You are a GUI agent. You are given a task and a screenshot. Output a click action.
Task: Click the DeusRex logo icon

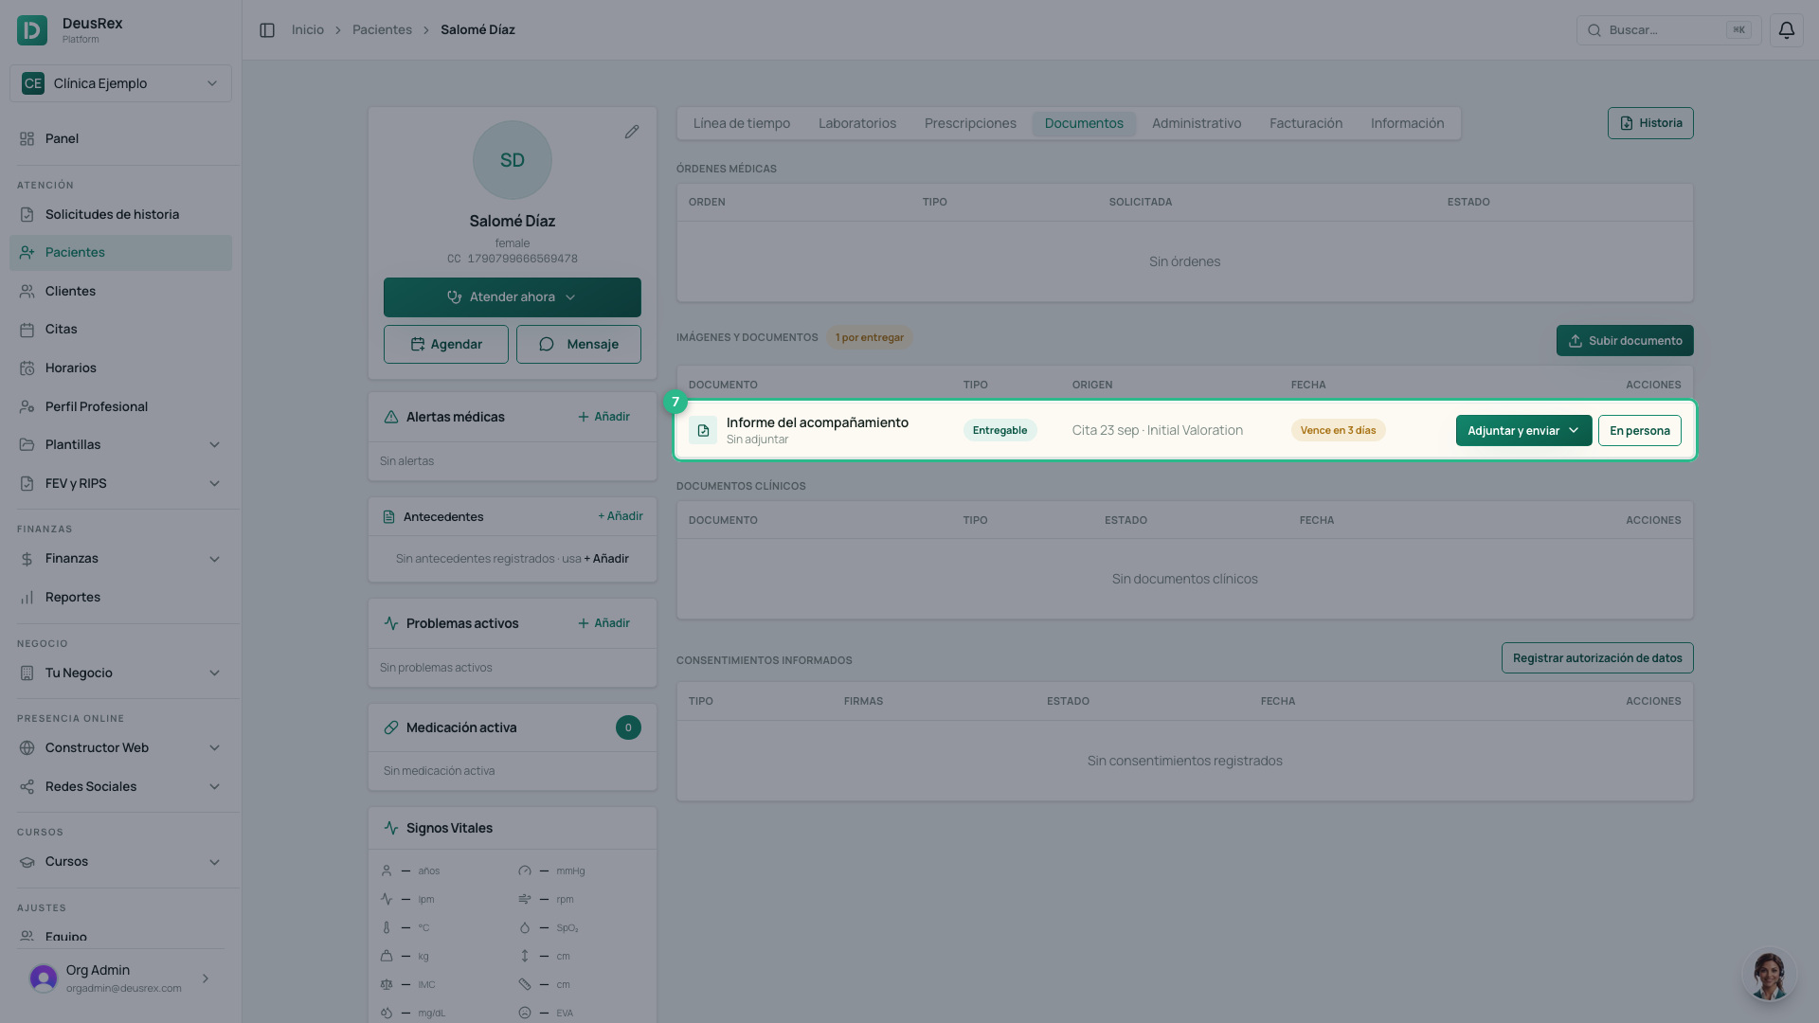[32, 30]
